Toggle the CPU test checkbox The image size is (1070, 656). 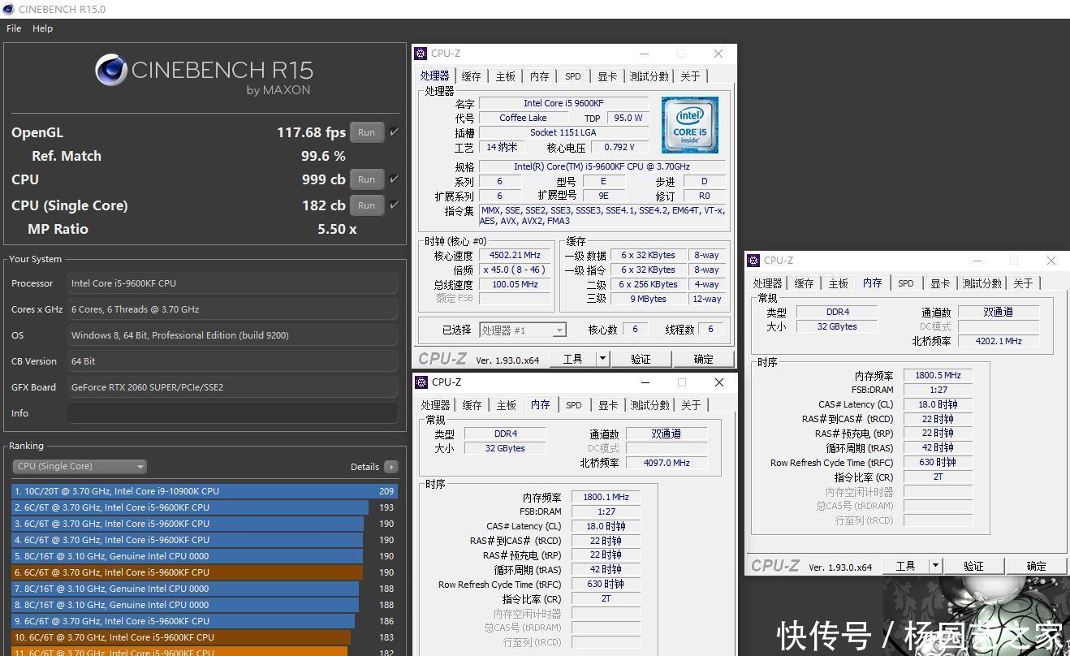(x=394, y=179)
